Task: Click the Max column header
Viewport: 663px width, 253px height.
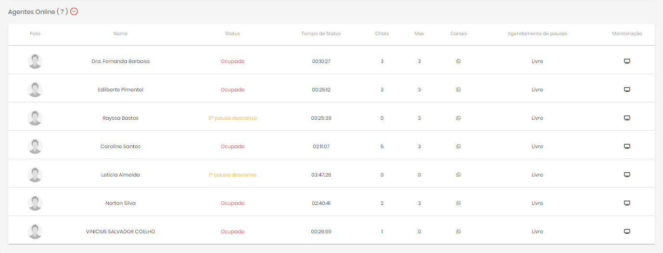Action: tap(419, 34)
